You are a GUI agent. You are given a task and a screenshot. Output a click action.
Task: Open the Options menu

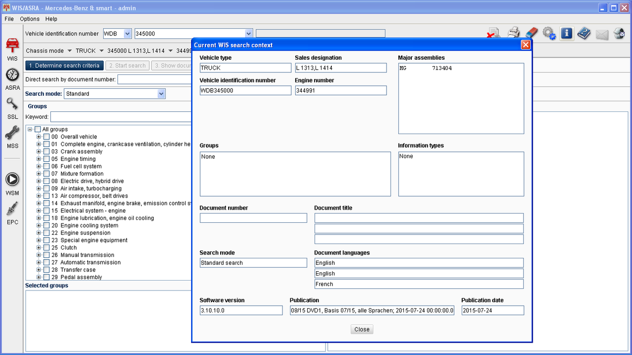30,19
